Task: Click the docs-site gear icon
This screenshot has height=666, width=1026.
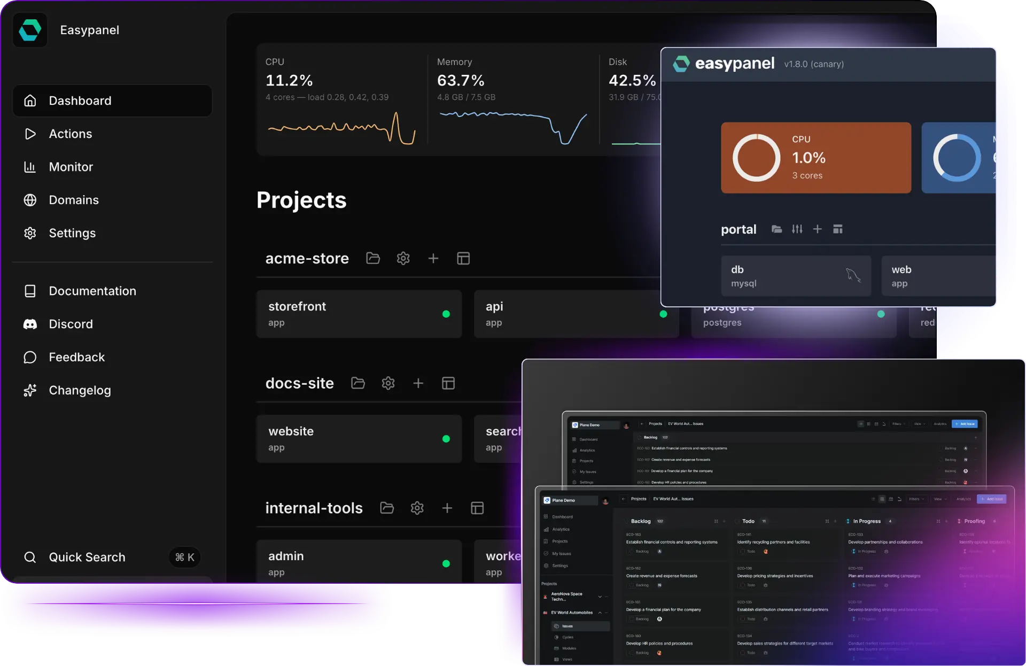Action: pyautogui.click(x=388, y=383)
